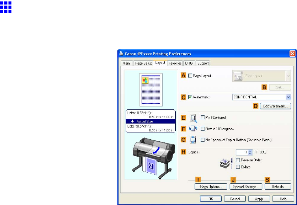Select the Actual Size row
Image resolution: width=297 pixels, height=205 pixels.
pyautogui.click(x=150, y=121)
